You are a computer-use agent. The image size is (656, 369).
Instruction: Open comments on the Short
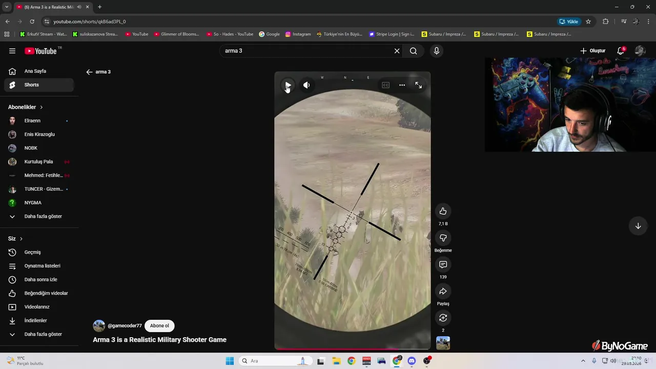point(443,264)
